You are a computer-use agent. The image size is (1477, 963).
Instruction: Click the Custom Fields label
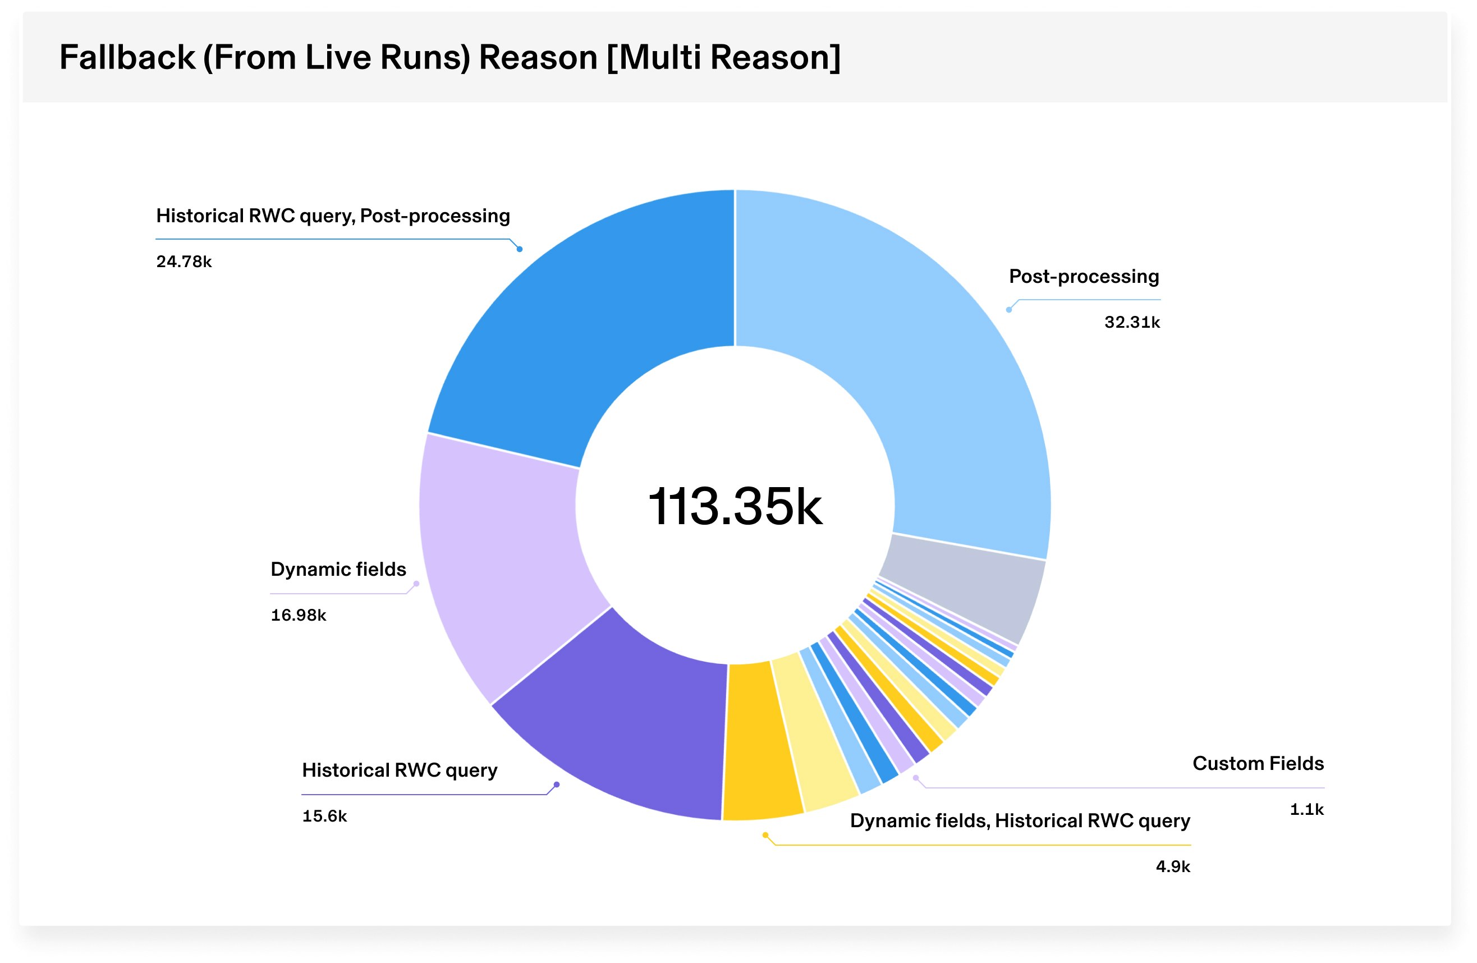tap(1258, 763)
